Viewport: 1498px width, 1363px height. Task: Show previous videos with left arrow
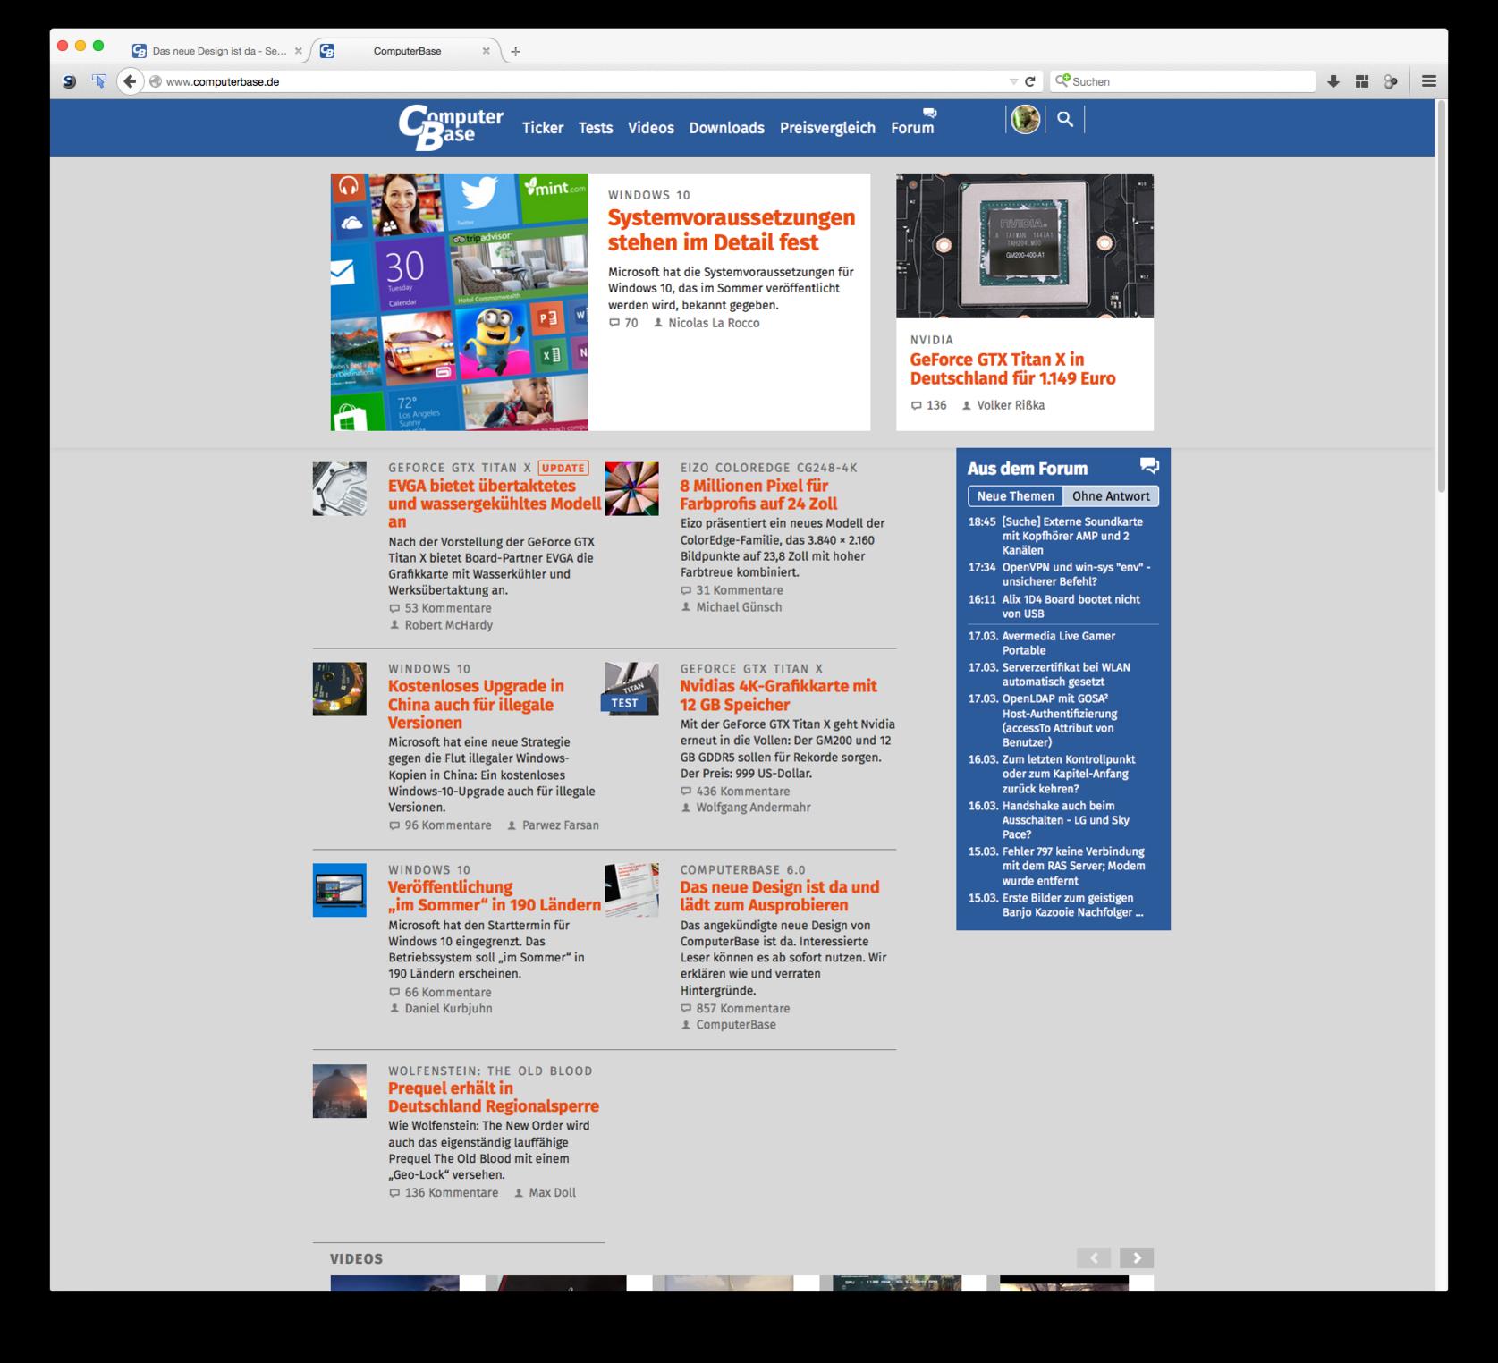(x=1094, y=1257)
